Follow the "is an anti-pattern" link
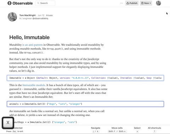Screen dimensions: 170x134 (33, 45)
